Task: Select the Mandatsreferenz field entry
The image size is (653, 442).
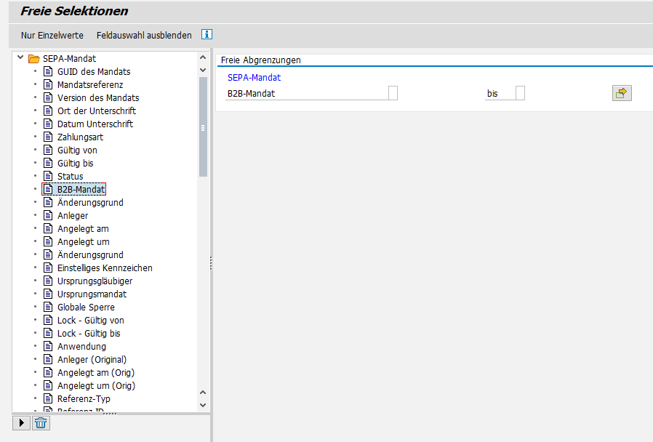Action: [x=90, y=85]
